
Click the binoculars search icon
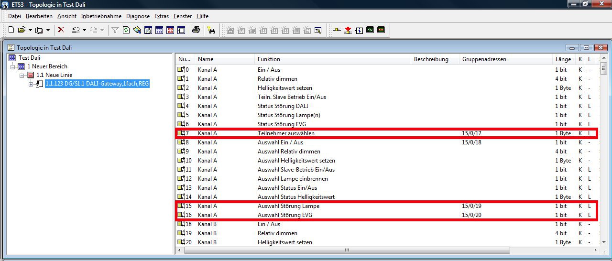tap(211, 30)
